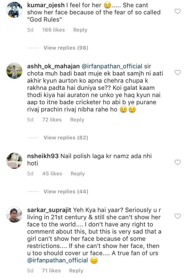The image size is (192, 278).
Task: Reply to sarkar_suprajit's comment
Action: tap(76, 271)
